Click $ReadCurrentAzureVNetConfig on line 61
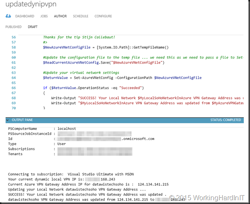 71,62
